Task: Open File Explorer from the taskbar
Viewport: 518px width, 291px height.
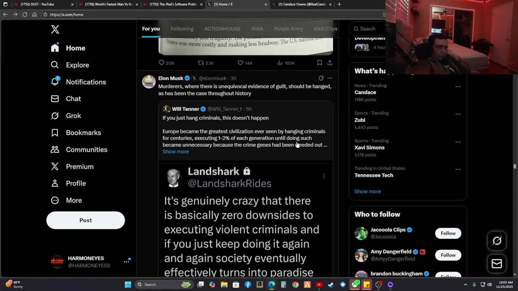Action: 224,285
